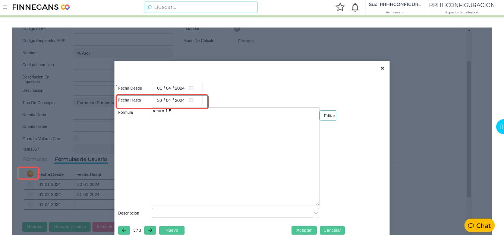504x235 pixels.
Task: Toggle the Estandar checkbox
Action: (x=237, y=29)
